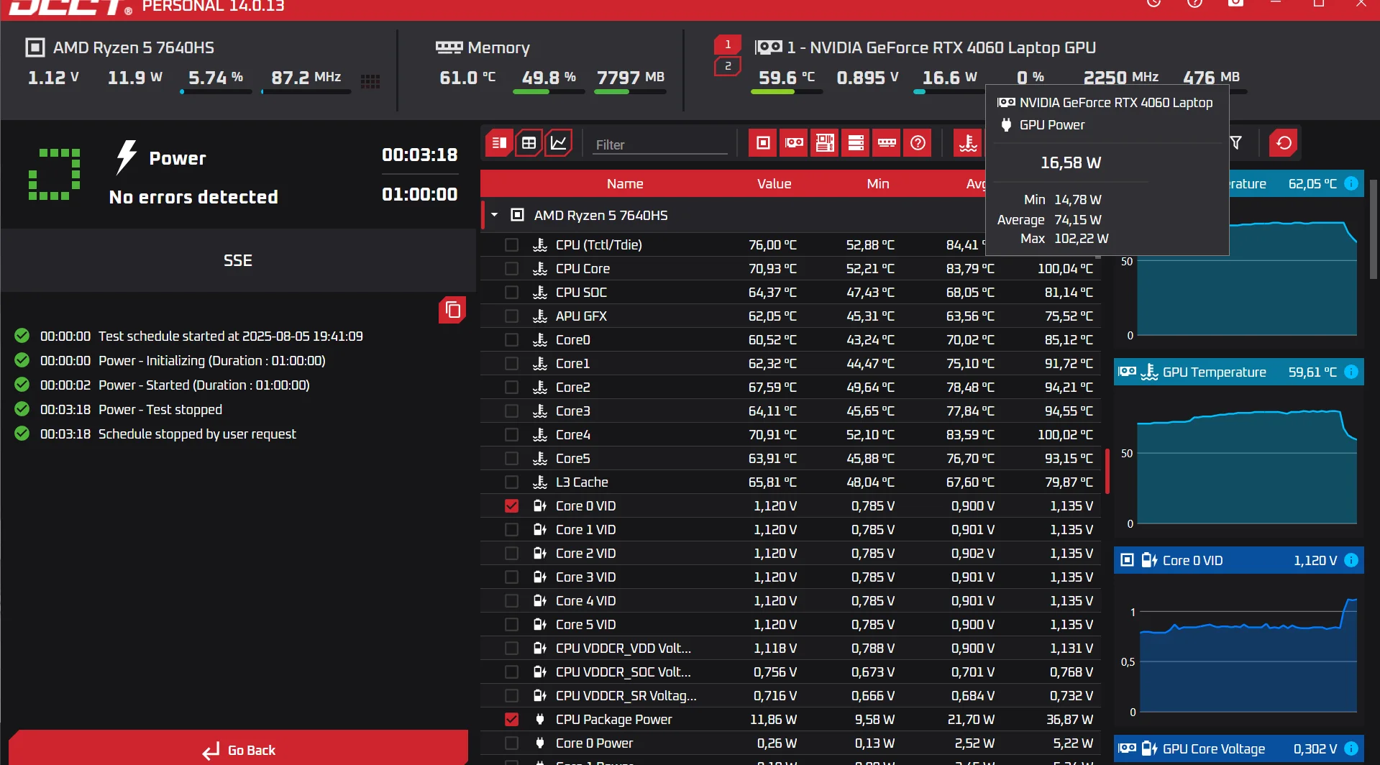Click the thermometer icon in CPU SOC row
Viewport: 1380px width, 765px height.
tap(540, 292)
